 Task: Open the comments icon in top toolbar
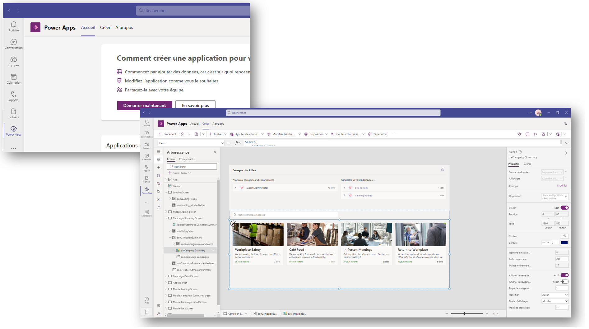click(527, 134)
